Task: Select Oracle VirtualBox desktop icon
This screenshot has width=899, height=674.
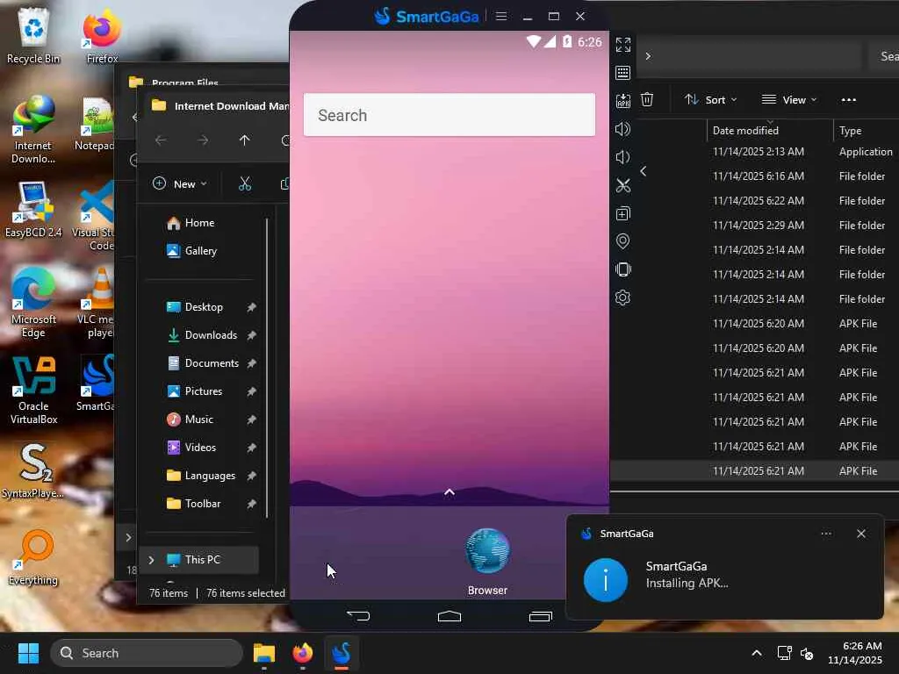Action: pos(33,391)
